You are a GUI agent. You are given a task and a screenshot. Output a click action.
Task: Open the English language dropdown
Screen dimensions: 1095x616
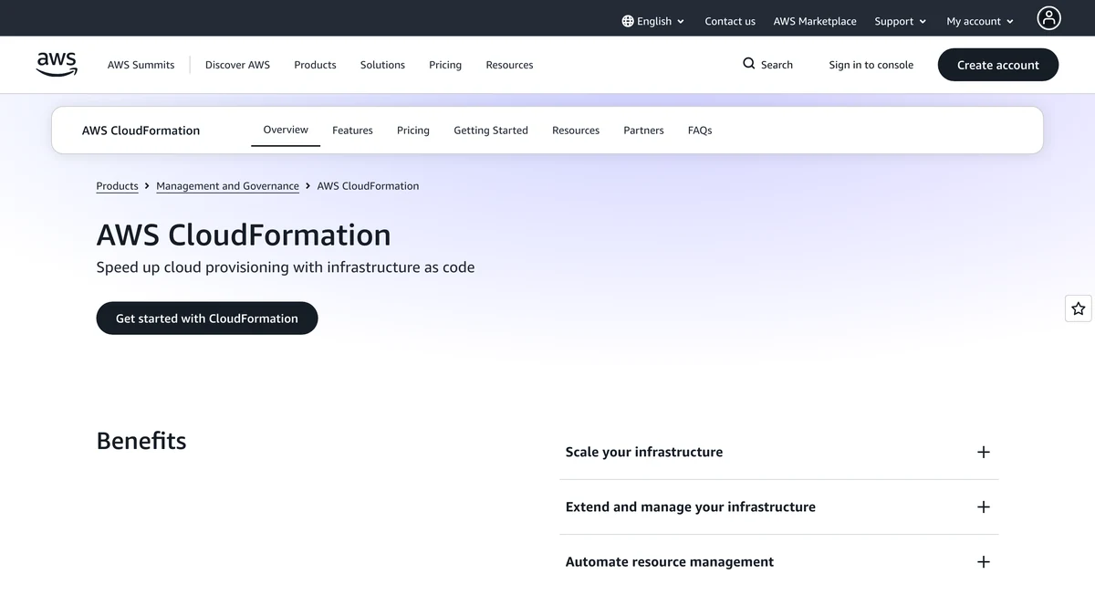pyautogui.click(x=653, y=21)
